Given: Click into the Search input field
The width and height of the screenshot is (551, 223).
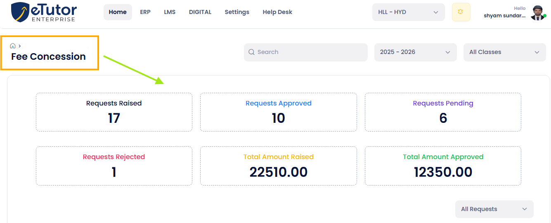Looking at the screenshot, I should [305, 52].
